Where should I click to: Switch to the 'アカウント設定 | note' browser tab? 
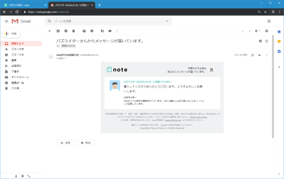24,5
